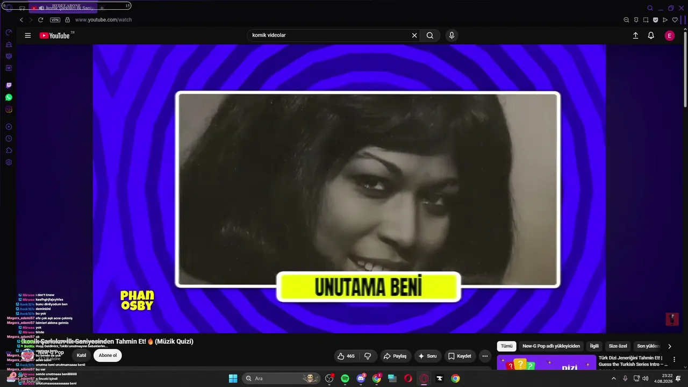Expand filter chips with the right chevron
Screen dimensions: 688x387
click(670, 346)
